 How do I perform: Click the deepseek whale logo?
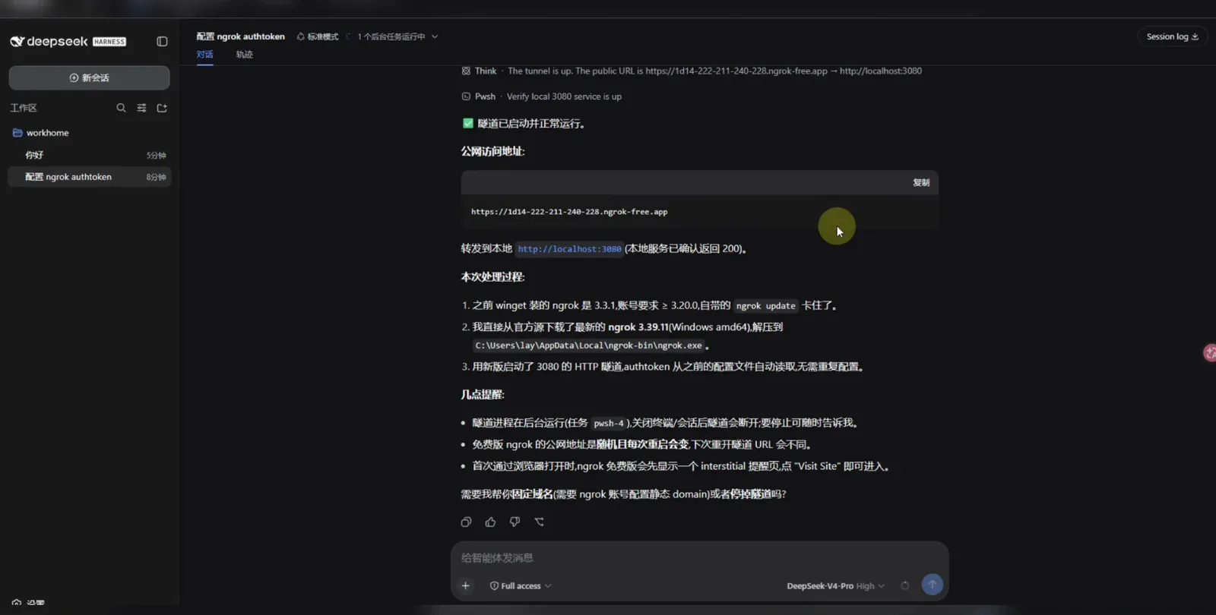coord(17,41)
